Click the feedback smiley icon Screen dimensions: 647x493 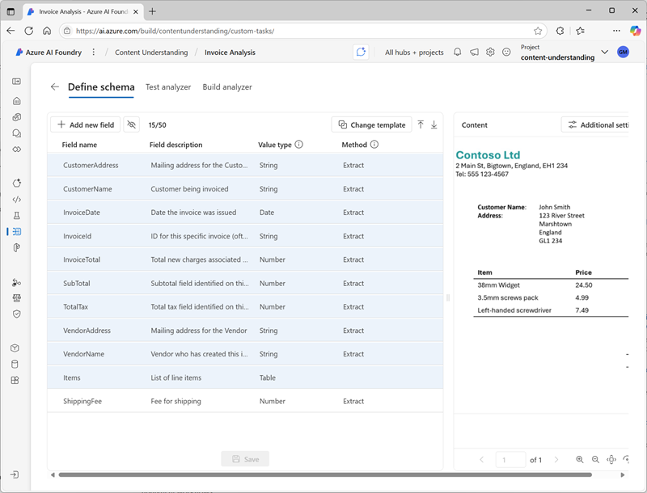click(506, 51)
